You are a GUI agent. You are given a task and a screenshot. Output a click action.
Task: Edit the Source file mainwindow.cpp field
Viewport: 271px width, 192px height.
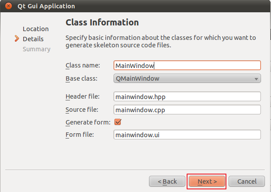[x=187, y=109]
